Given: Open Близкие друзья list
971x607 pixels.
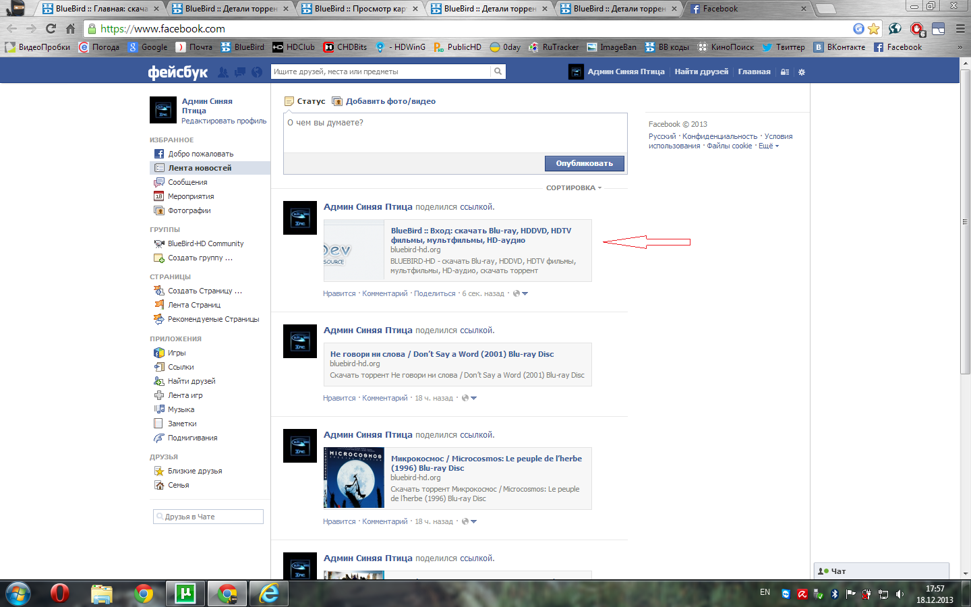Looking at the screenshot, I should (x=195, y=471).
